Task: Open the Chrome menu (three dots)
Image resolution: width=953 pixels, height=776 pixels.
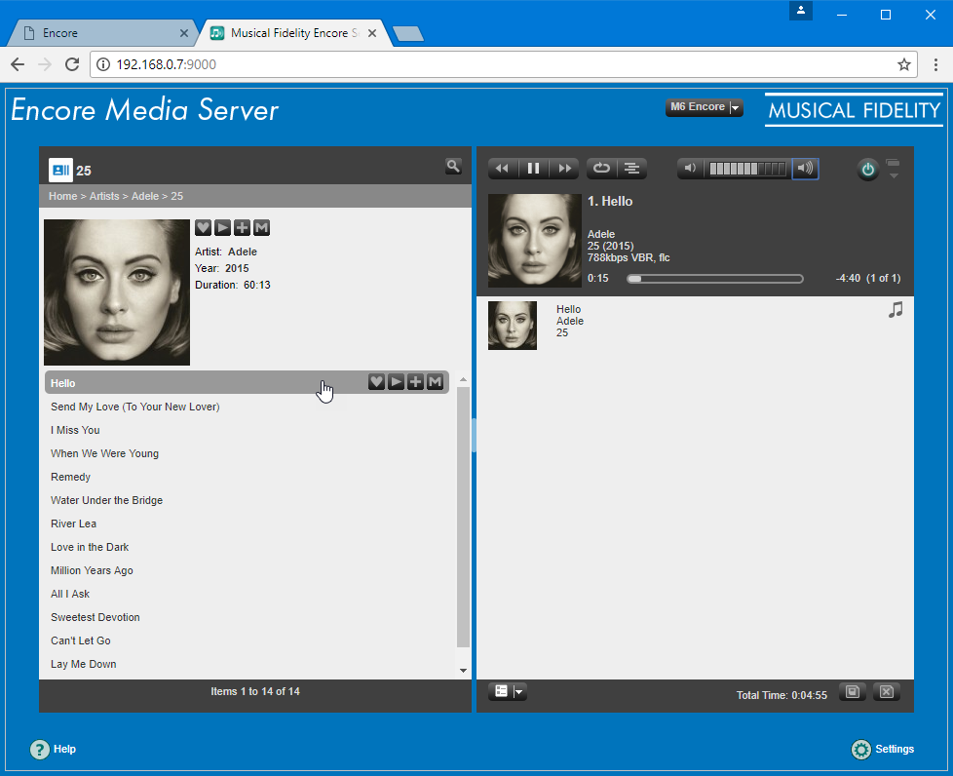Action: [x=935, y=64]
